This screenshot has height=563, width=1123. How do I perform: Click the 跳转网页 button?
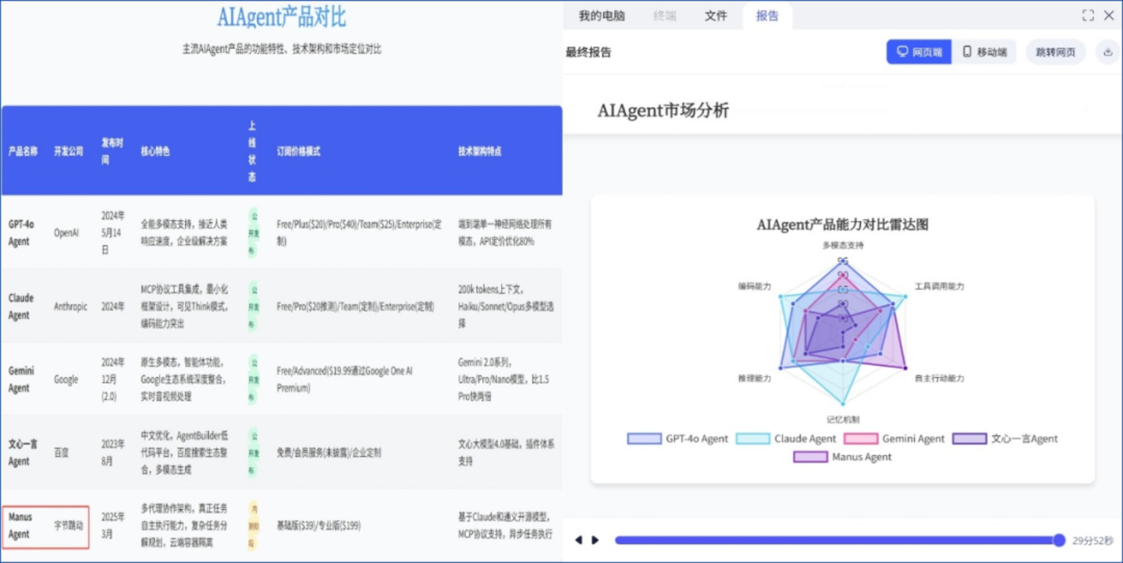[x=1055, y=52]
